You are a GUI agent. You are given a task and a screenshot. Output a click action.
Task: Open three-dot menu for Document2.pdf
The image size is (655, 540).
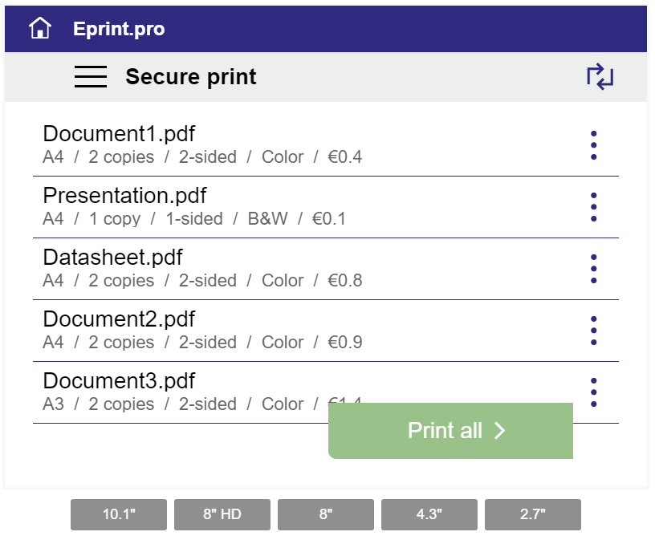(594, 331)
